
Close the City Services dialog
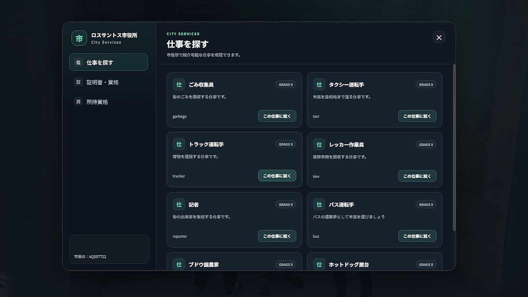click(x=439, y=37)
